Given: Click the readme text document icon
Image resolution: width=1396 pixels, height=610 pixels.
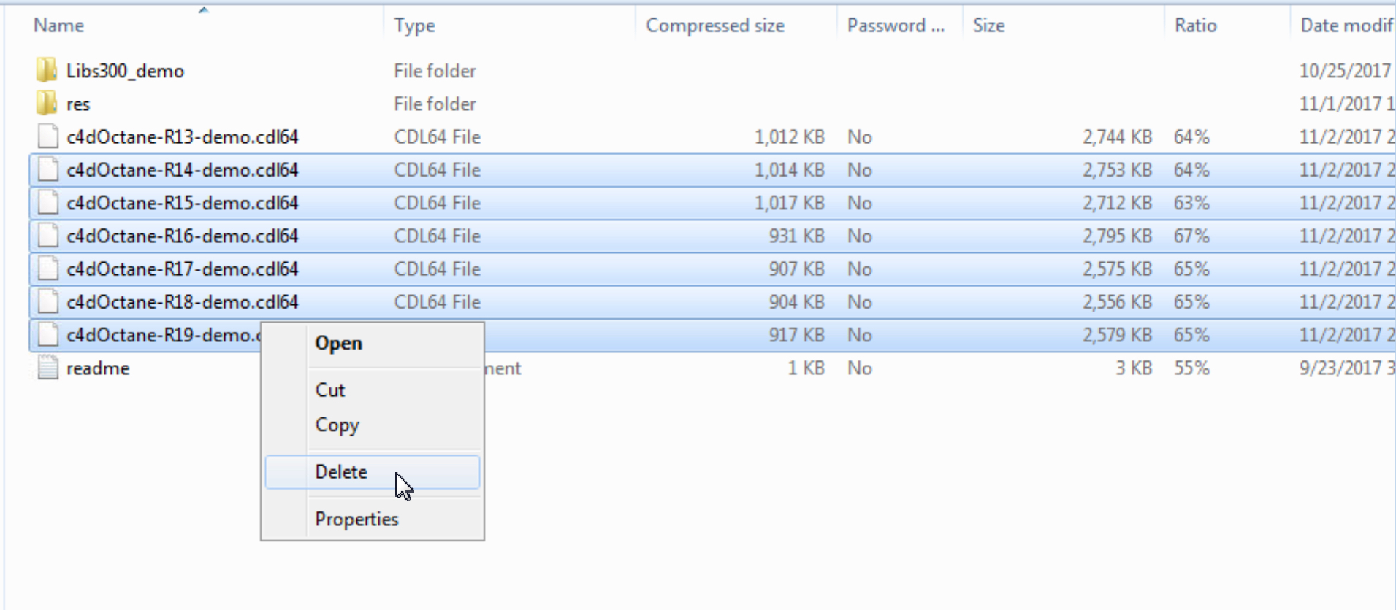Looking at the screenshot, I should coord(48,368).
